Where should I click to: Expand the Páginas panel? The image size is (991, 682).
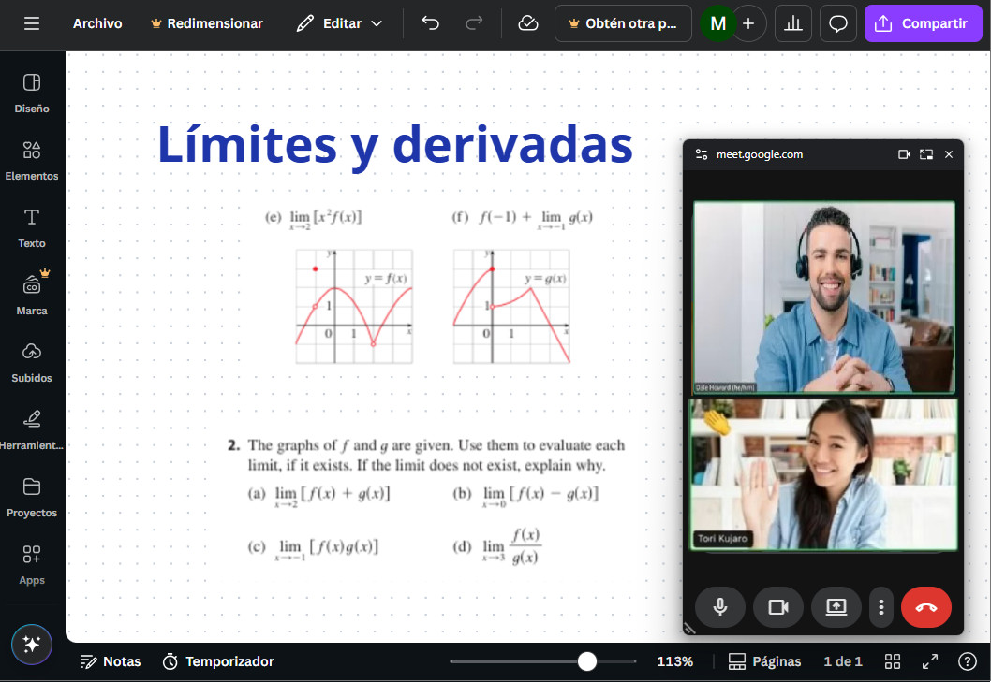764,661
